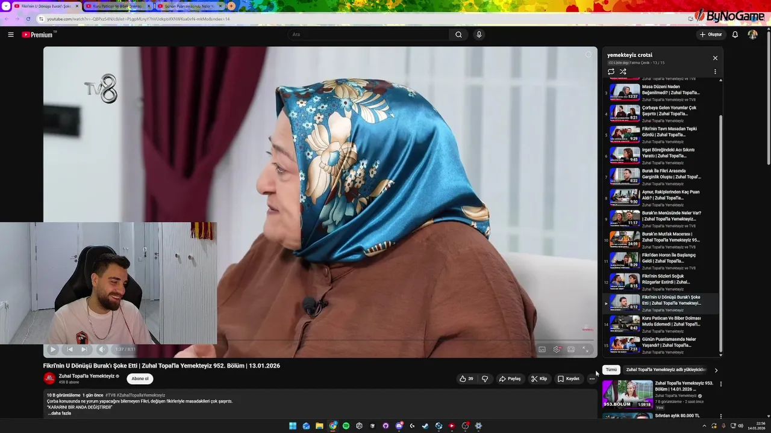
Task: Click the search magnifier button
Action: [458, 34]
